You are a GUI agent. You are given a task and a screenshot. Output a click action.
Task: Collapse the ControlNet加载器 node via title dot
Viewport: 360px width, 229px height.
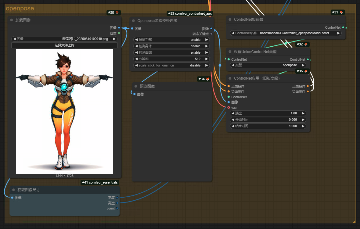pyautogui.click(x=230, y=20)
